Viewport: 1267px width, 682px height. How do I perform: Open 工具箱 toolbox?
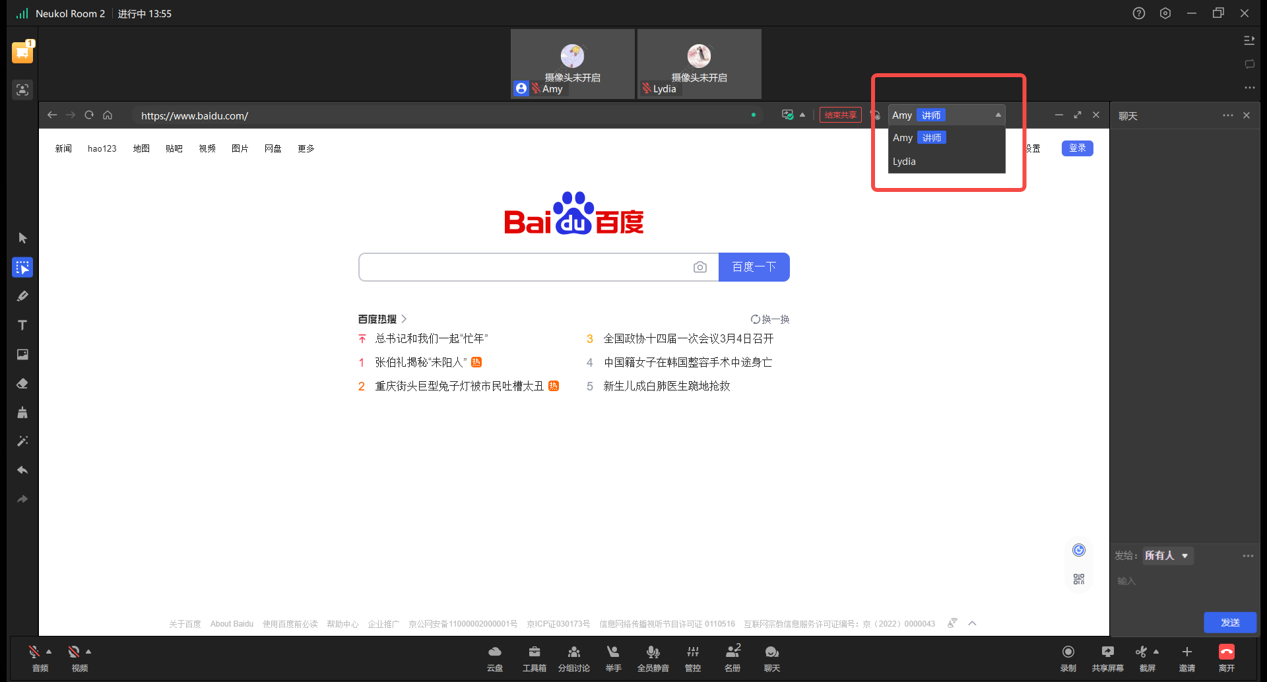pyautogui.click(x=535, y=658)
